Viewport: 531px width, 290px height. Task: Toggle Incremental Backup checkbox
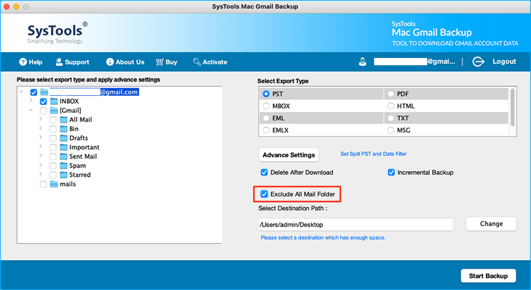[391, 172]
